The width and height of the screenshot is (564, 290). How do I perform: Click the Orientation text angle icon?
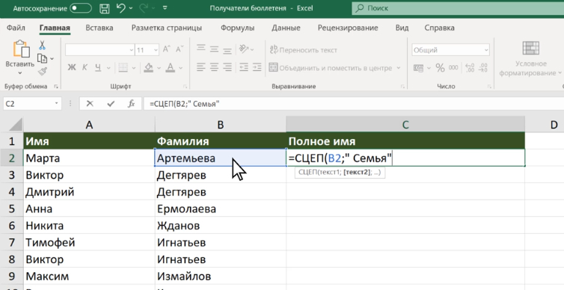click(244, 49)
